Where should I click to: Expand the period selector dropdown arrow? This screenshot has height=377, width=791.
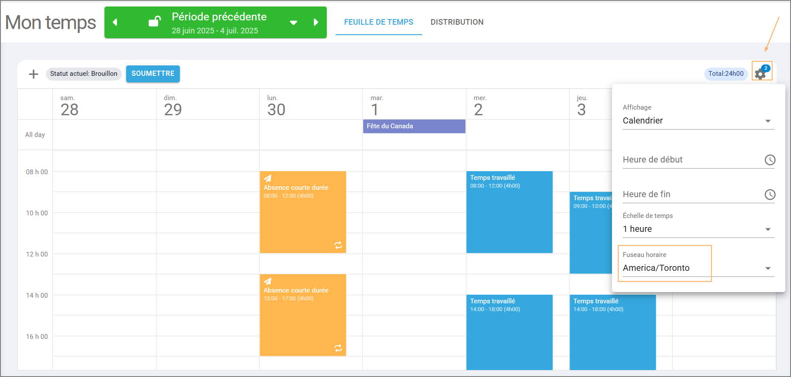pyautogui.click(x=293, y=23)
